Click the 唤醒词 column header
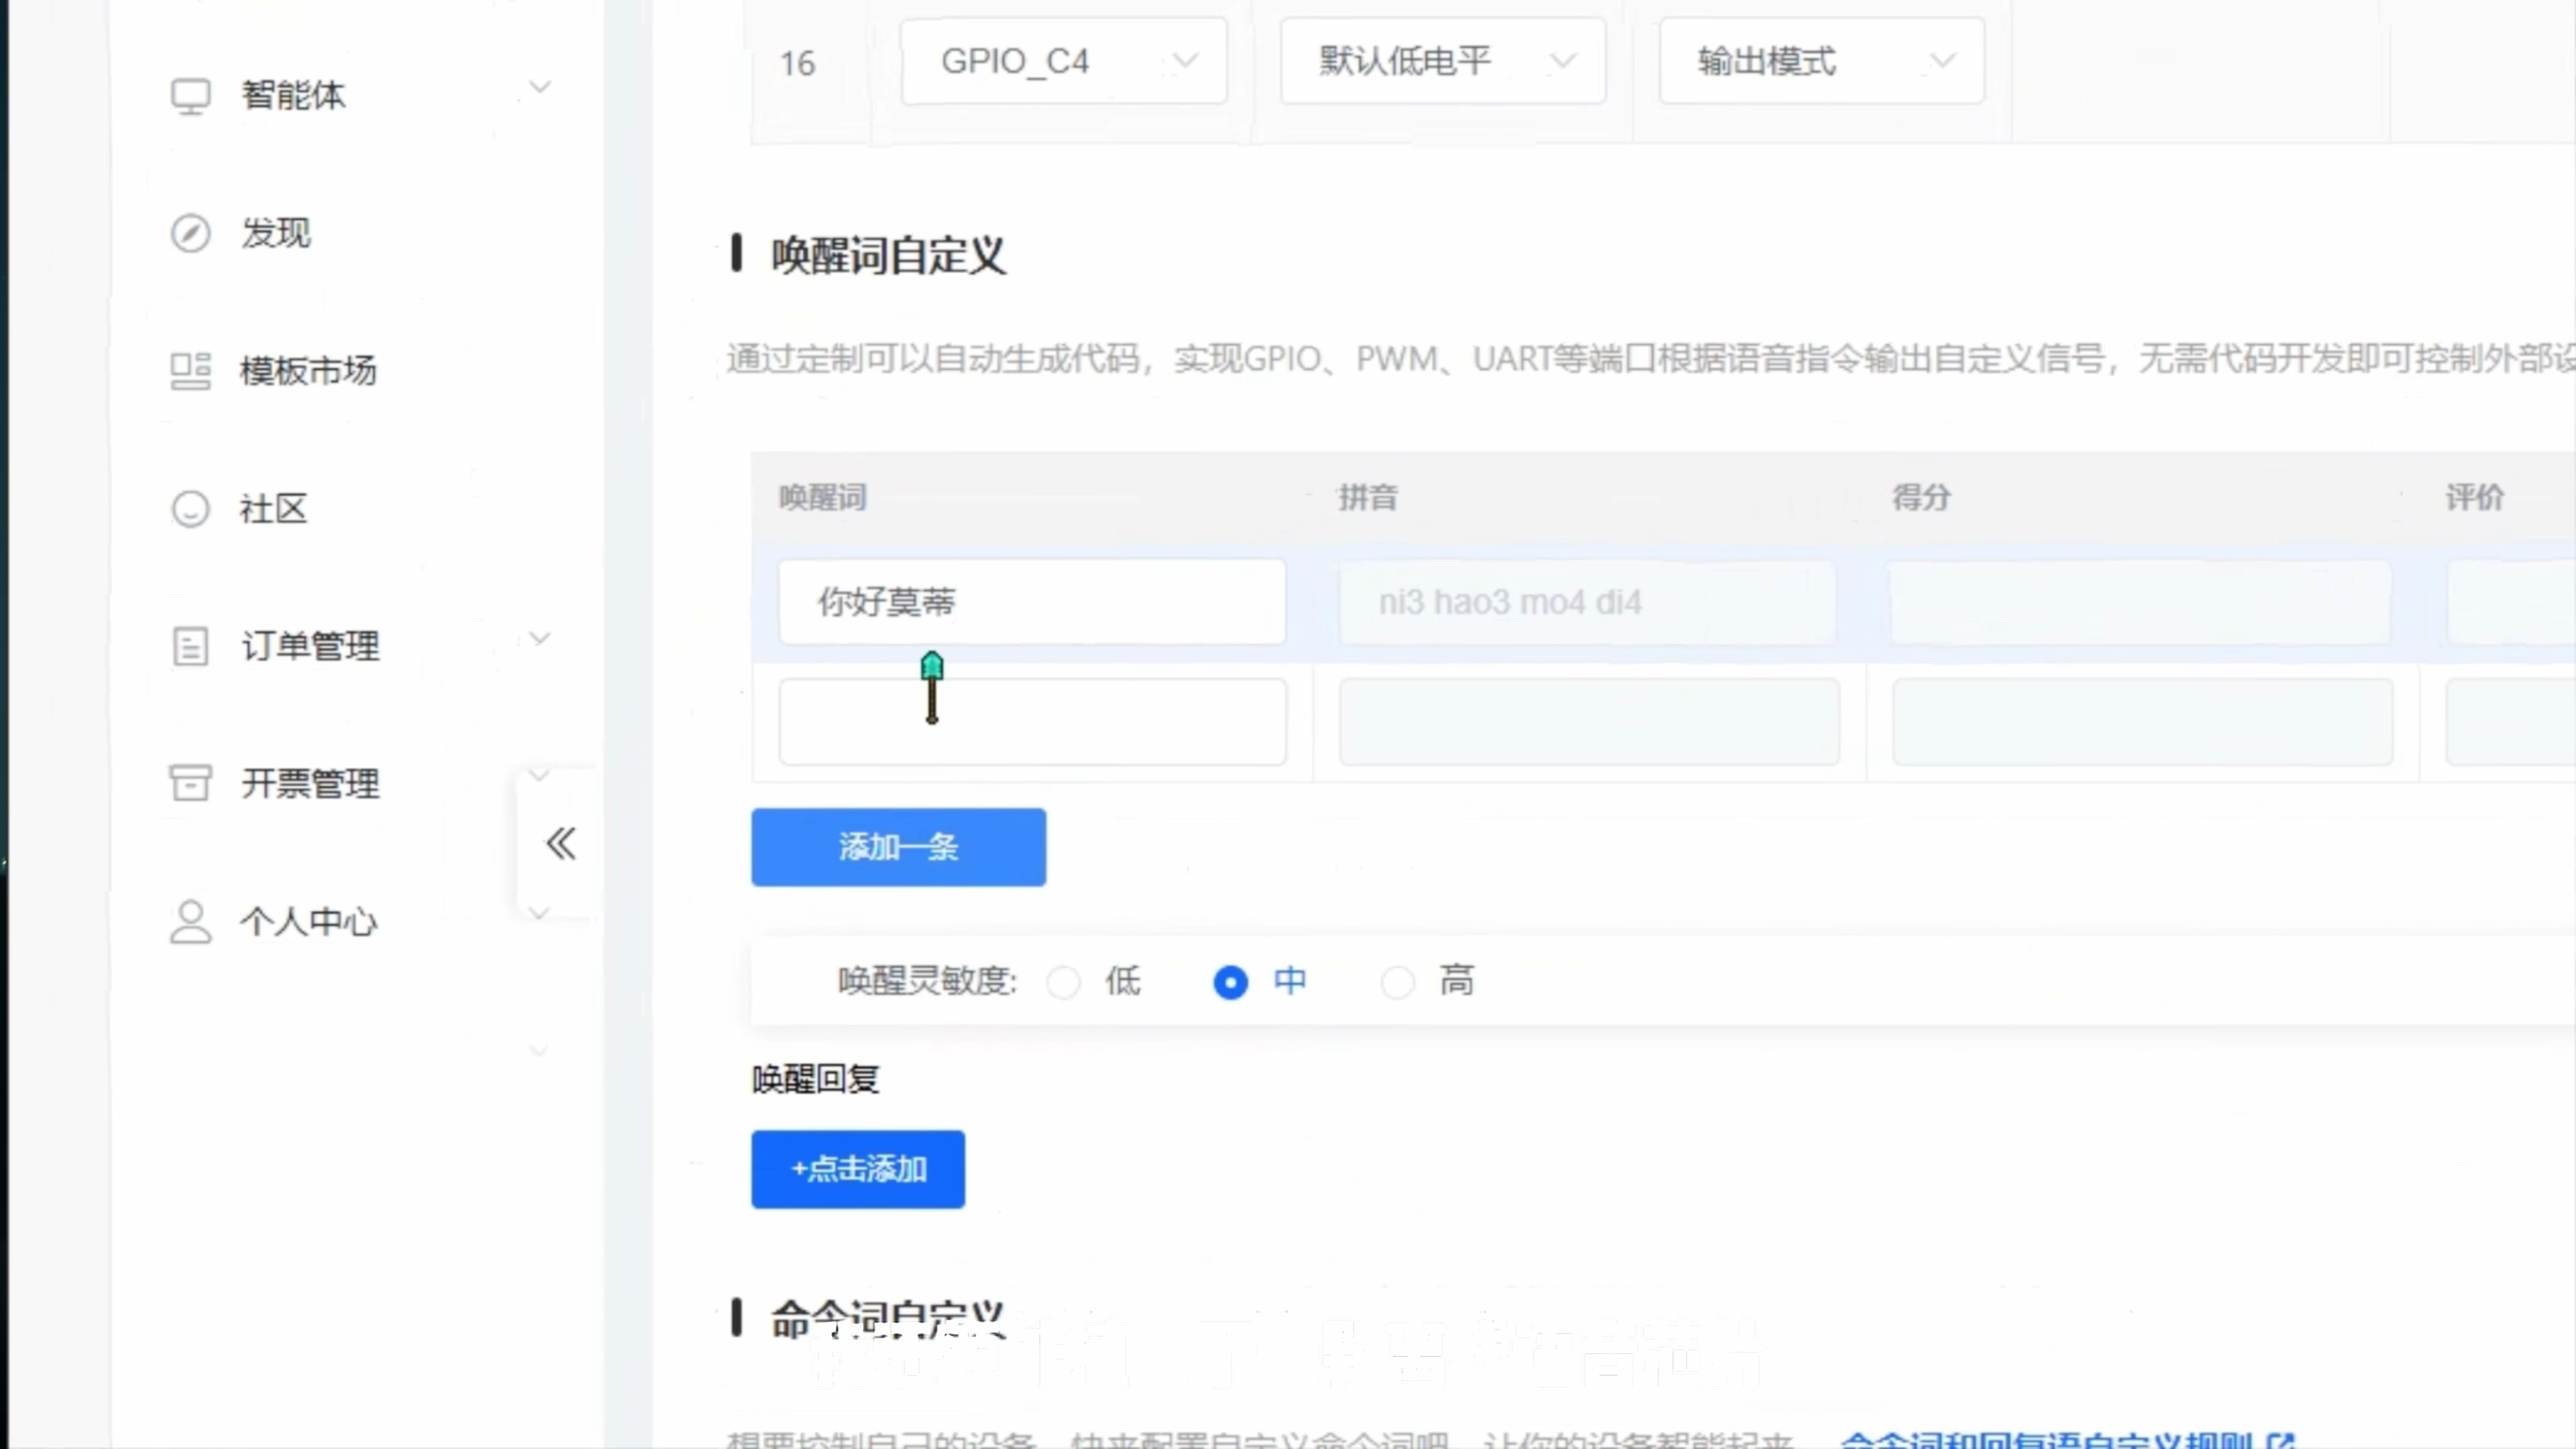Viewport: 2576px width, 1449px height. point(822,497)
